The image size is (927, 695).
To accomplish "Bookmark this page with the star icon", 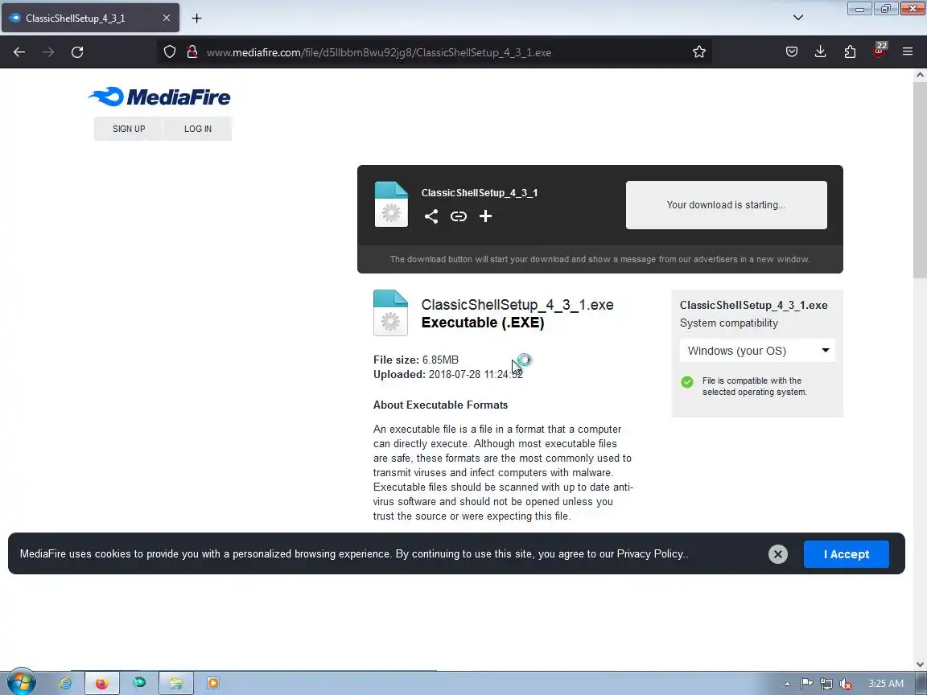I will point(698,52).
